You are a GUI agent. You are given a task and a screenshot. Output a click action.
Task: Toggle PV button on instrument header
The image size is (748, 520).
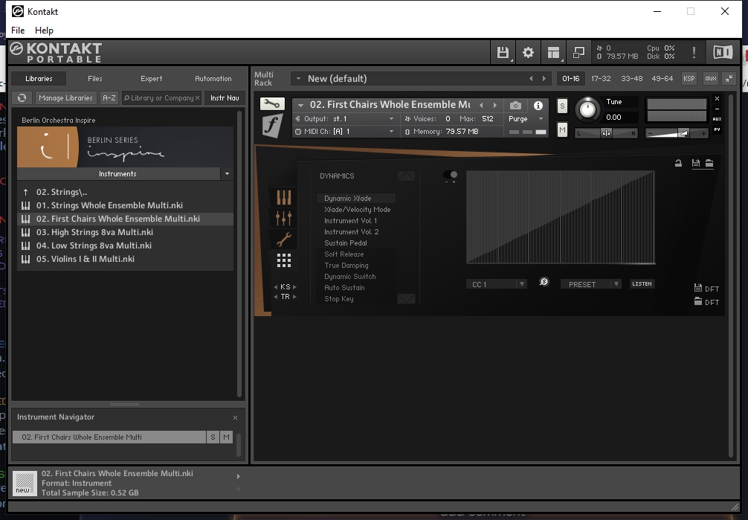point(717,129)
